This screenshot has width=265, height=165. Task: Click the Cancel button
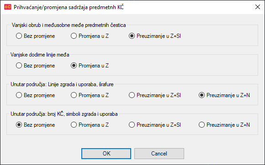(159, 154)
